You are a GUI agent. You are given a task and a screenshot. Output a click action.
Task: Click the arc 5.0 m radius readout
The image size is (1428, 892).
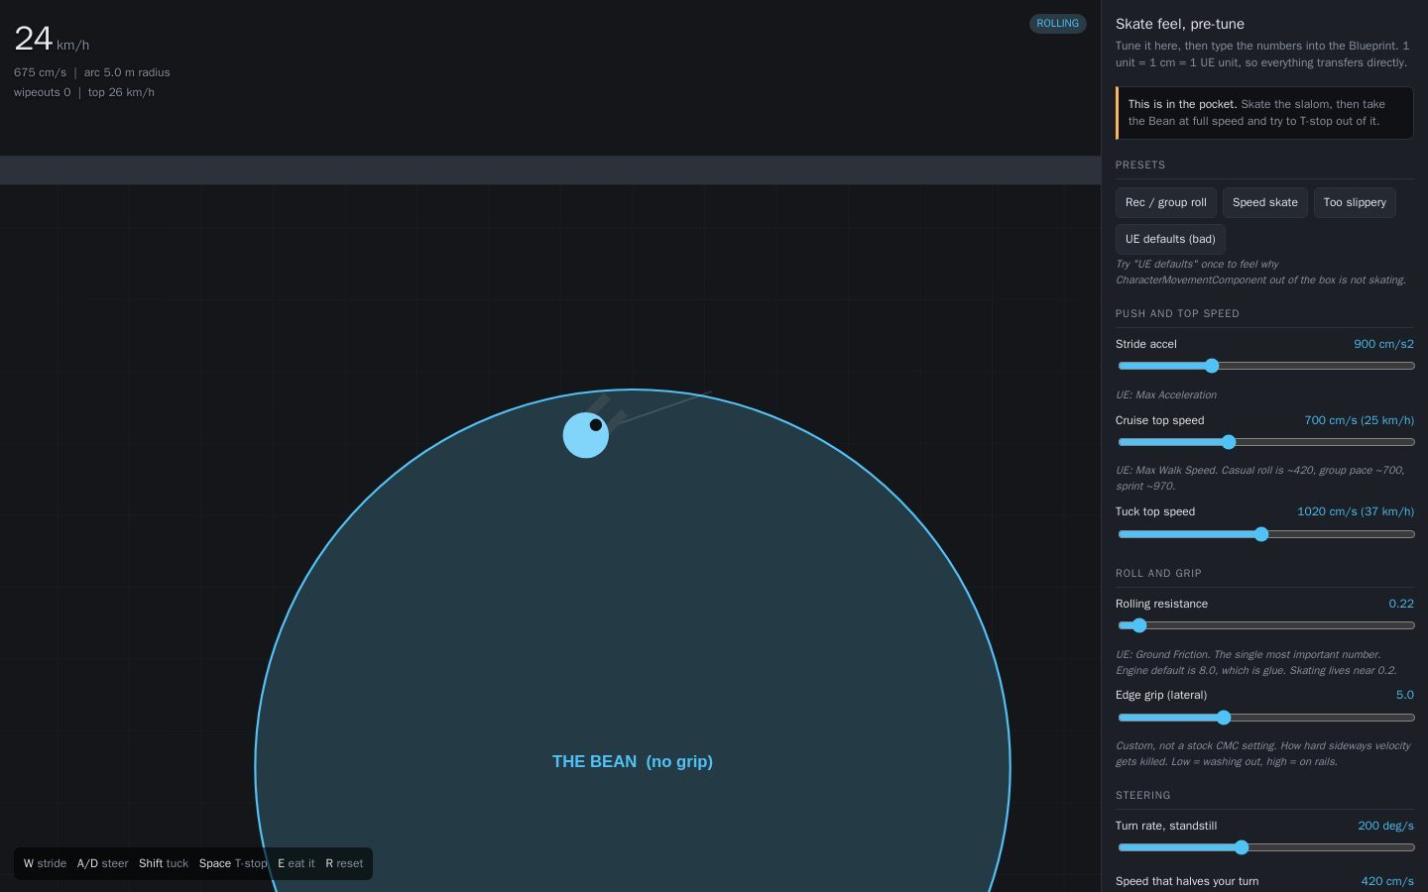(127, 72)
